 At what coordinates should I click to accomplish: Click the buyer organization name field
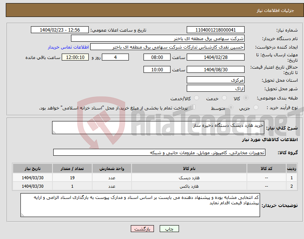point(158,38)
